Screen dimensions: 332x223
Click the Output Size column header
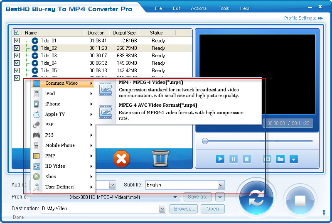pos(124,33)
